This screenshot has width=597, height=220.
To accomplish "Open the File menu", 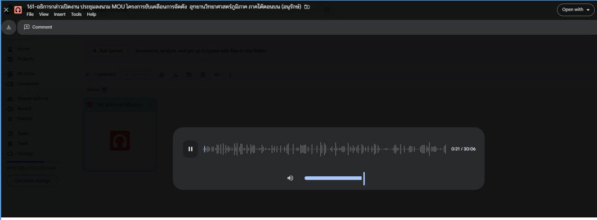I will click(x=30, y=15).
